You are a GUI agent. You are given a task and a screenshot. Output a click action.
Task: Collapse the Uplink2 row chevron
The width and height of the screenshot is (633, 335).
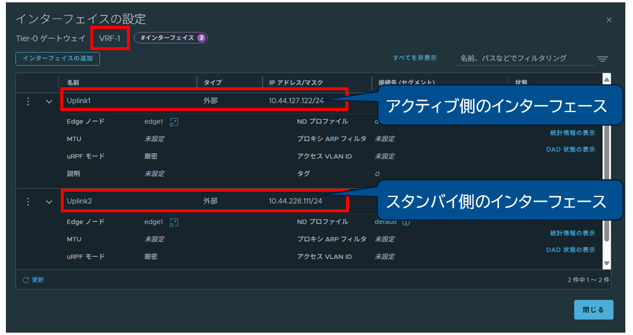click(x=49, y=202)
